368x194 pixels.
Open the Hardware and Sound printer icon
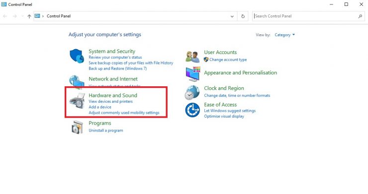pos(77,101)
